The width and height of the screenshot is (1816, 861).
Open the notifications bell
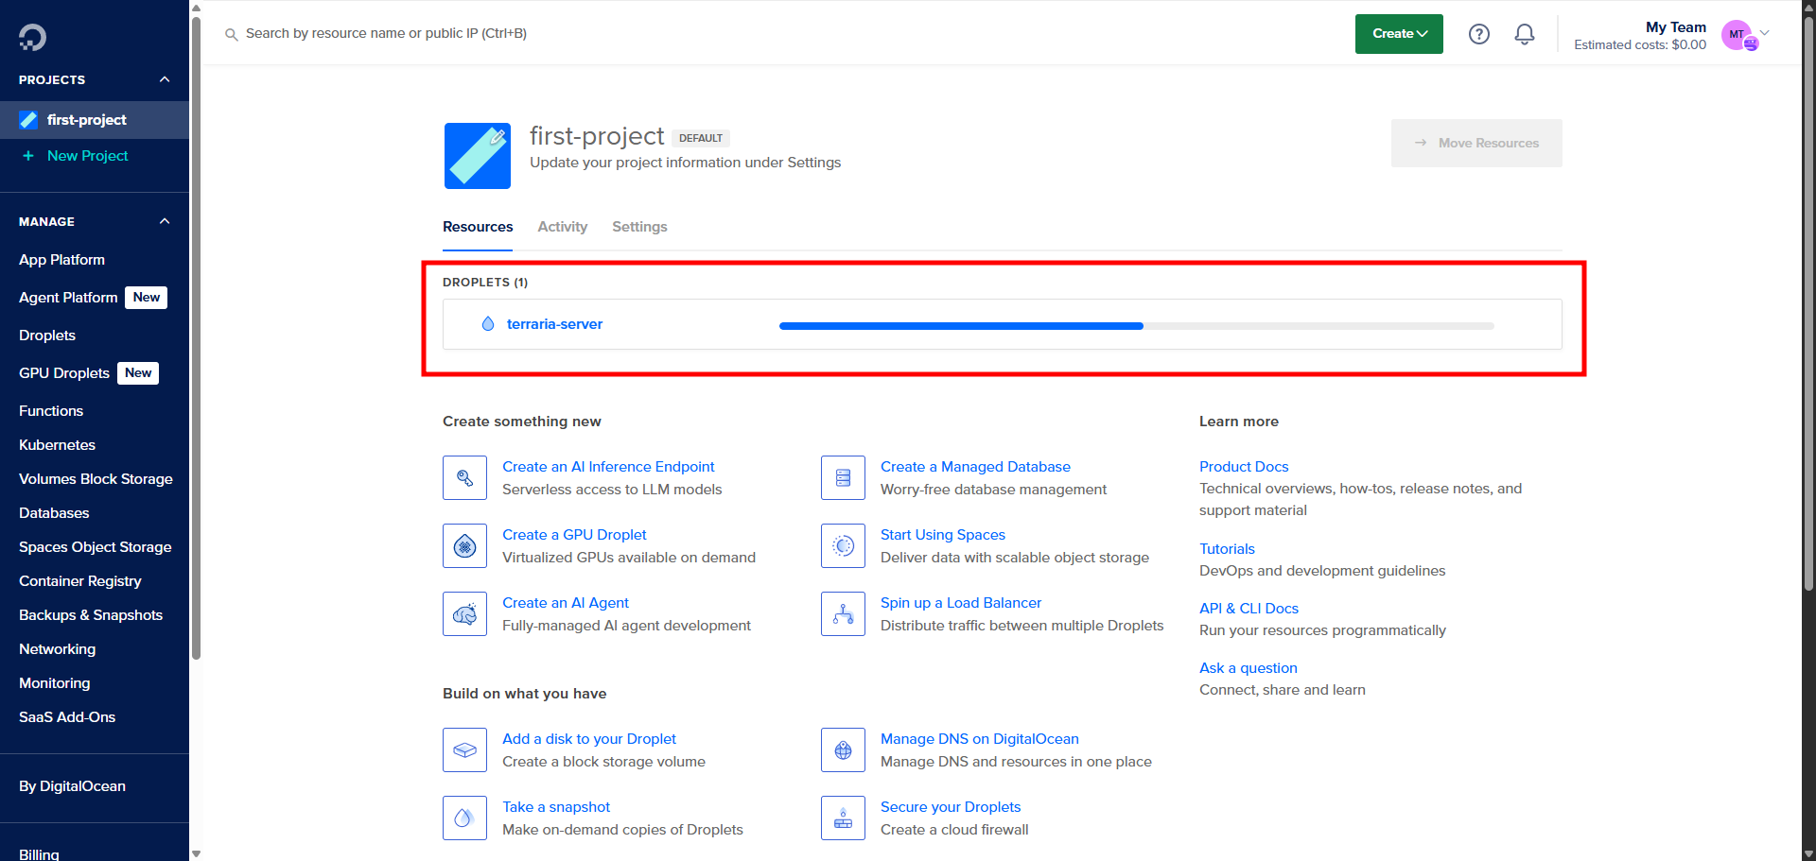click(x=1524, y=33)
